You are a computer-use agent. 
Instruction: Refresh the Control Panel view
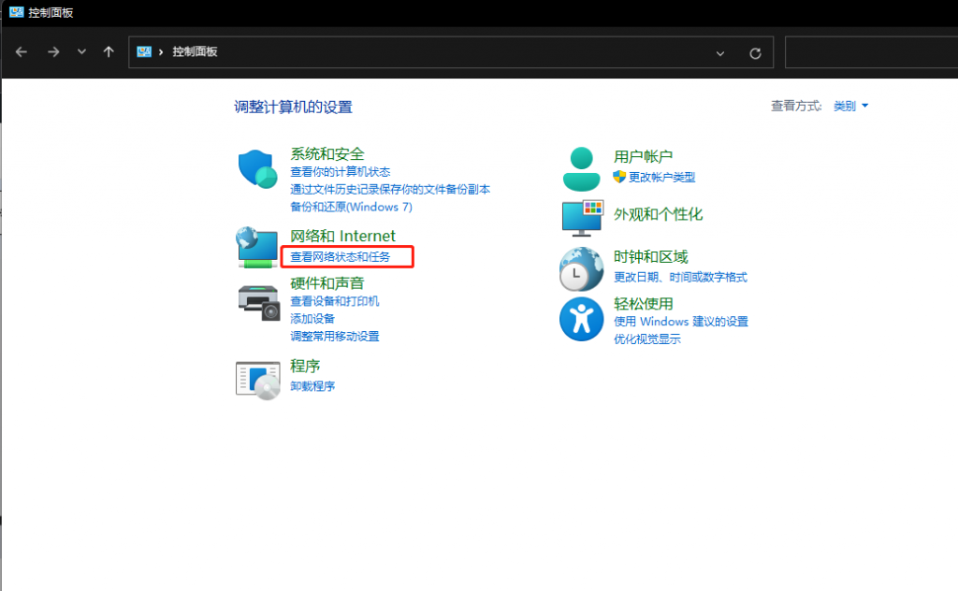(x=755, y=53)
